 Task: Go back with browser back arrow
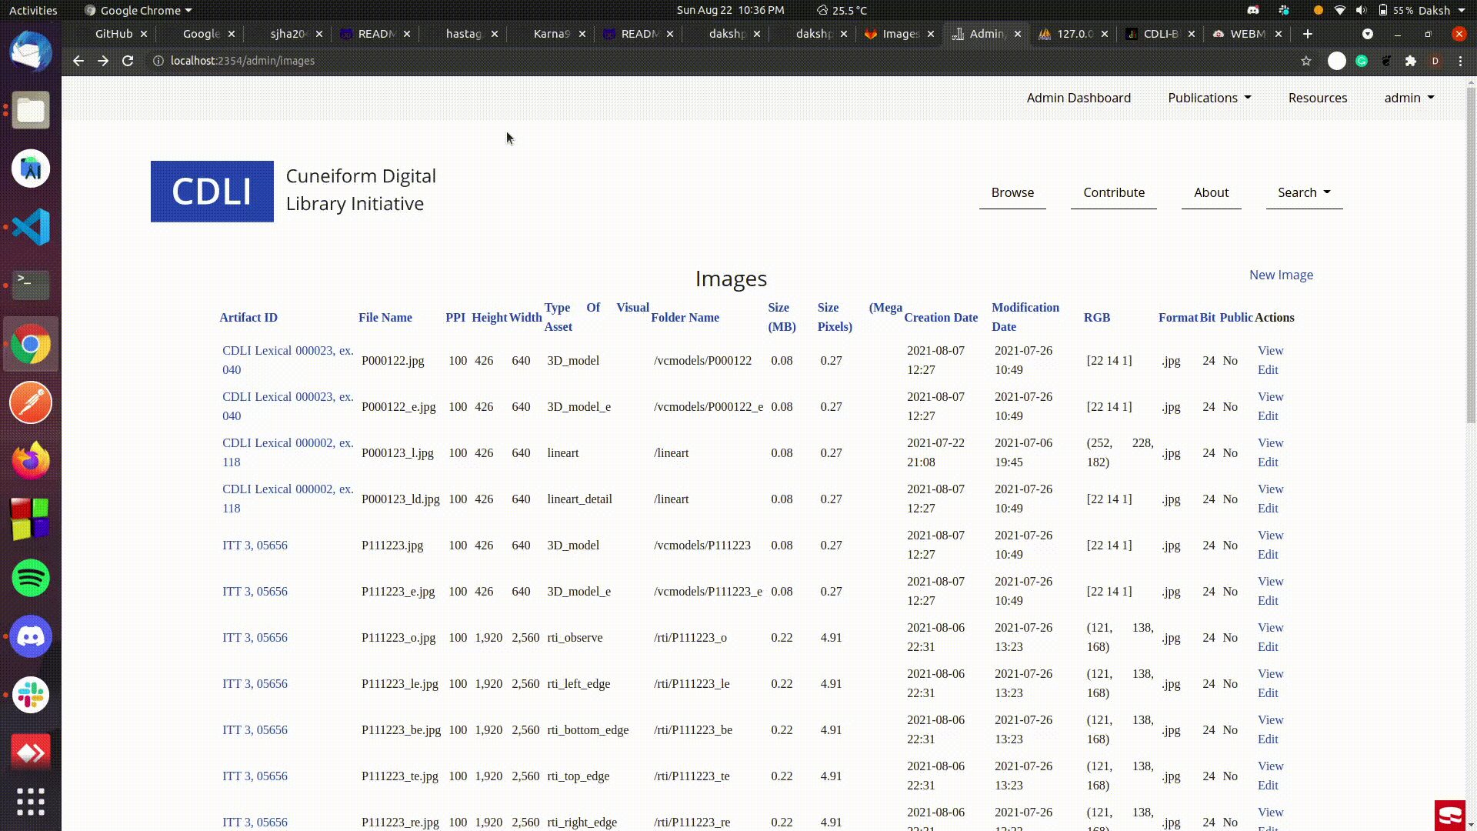pyautogui.click(x=78, y=61)
